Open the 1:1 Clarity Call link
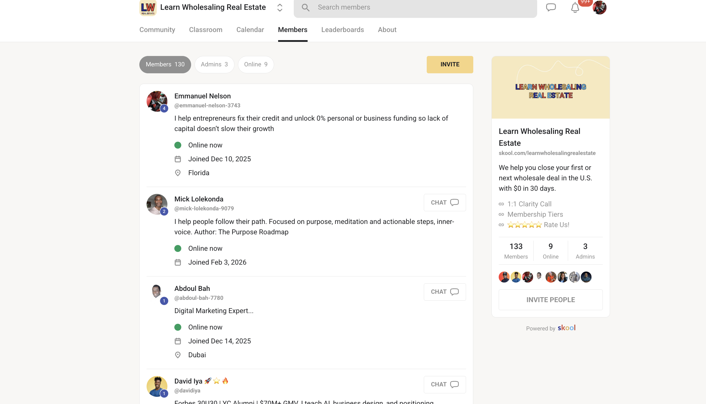 tap(529, 204)
